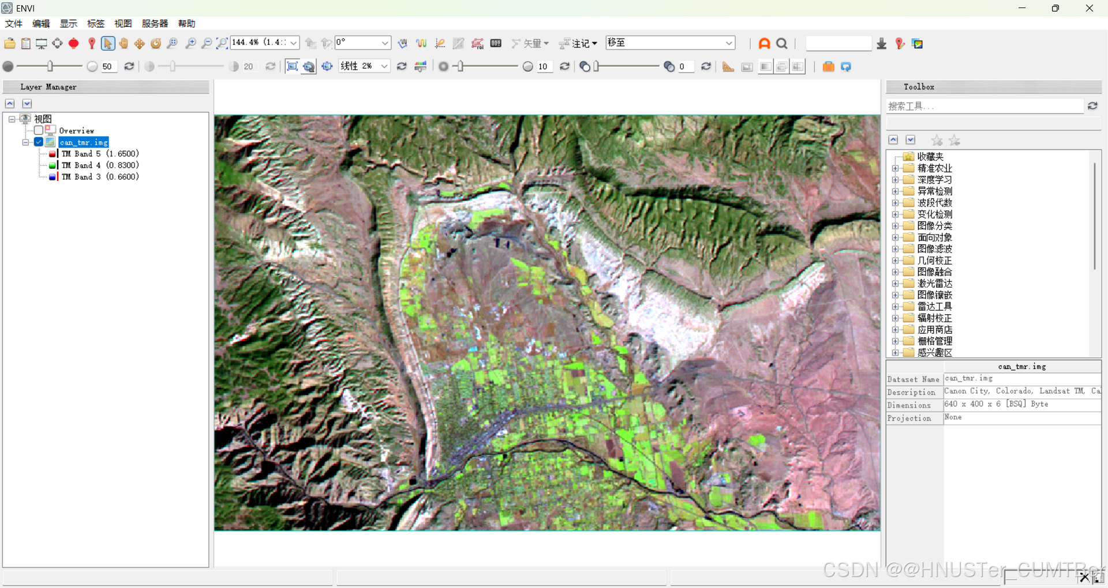This screenshot has width=1108, height=588.
Task: Open the 注记 annotation dropdown
Action: (x=578, y=43)
